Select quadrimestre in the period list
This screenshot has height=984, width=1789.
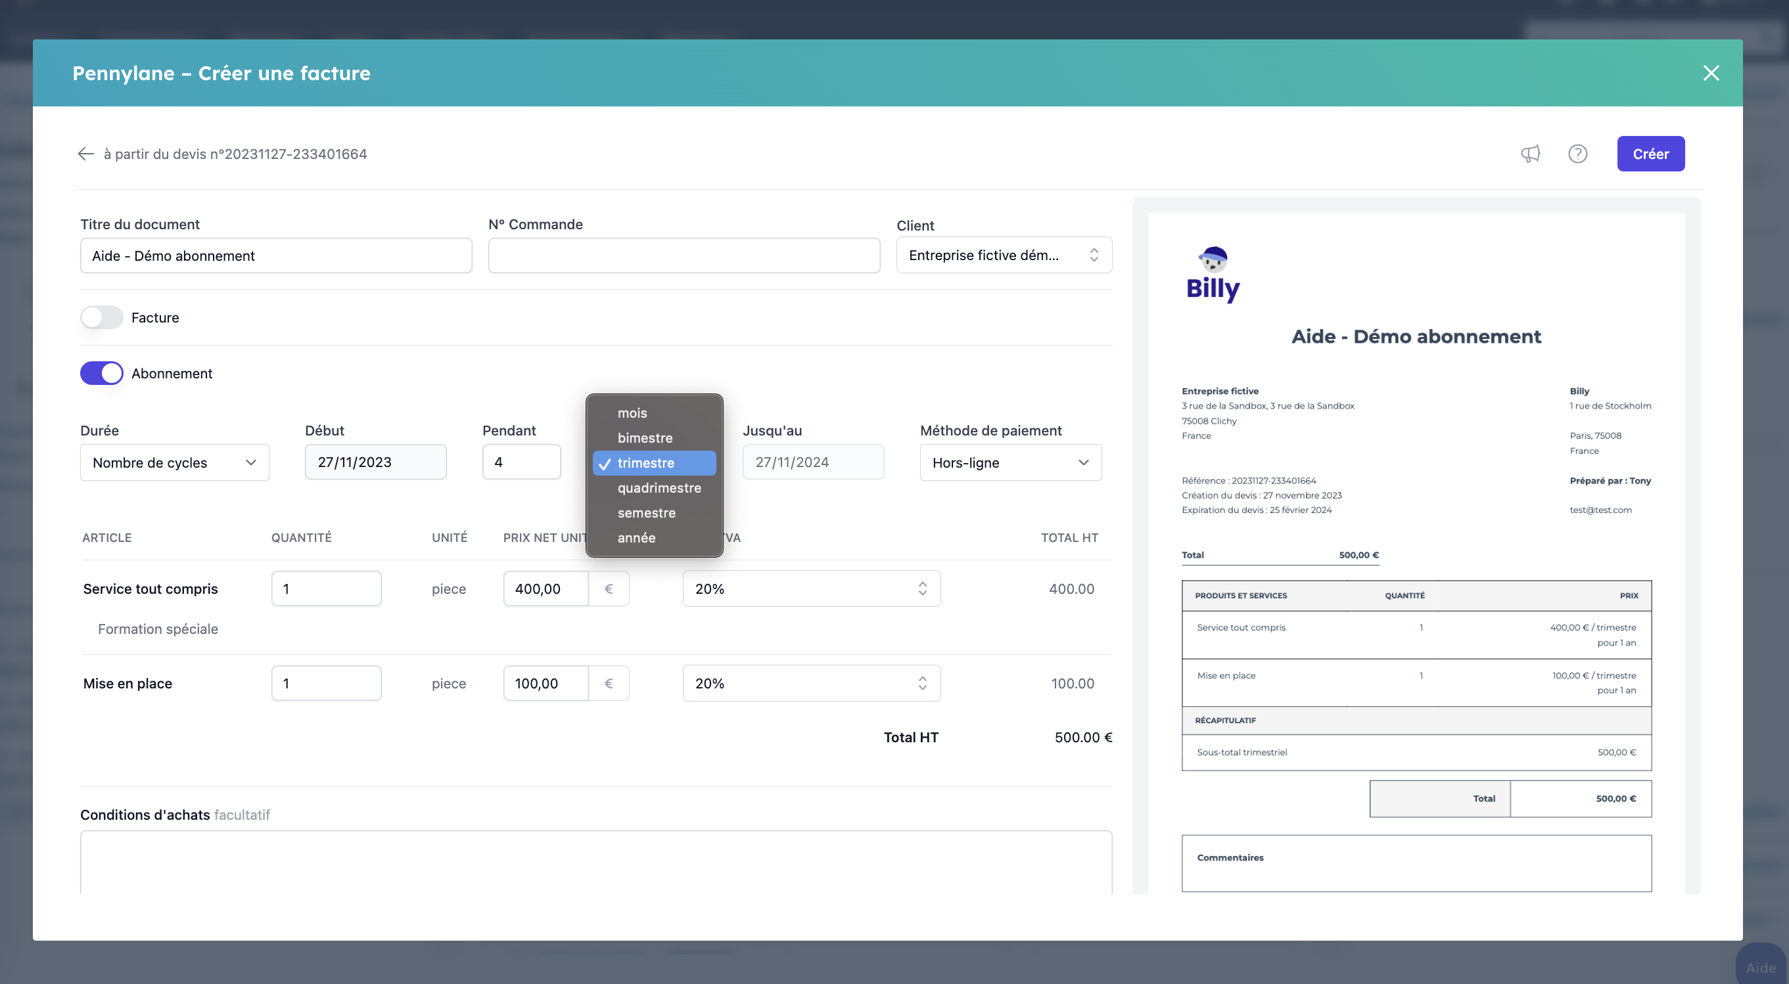tap(654, 488)
